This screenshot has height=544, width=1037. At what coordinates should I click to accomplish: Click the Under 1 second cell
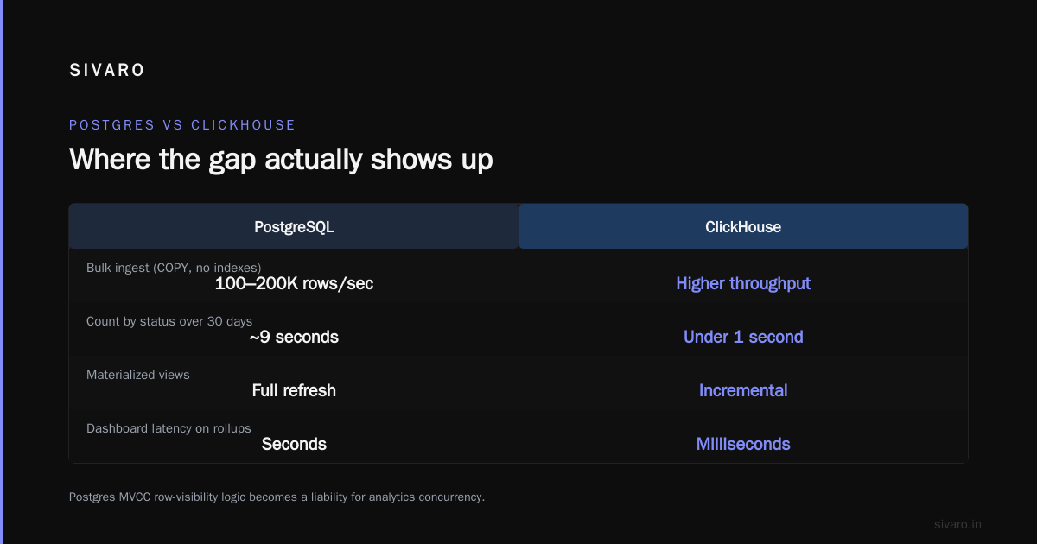(x=743, y=337)
